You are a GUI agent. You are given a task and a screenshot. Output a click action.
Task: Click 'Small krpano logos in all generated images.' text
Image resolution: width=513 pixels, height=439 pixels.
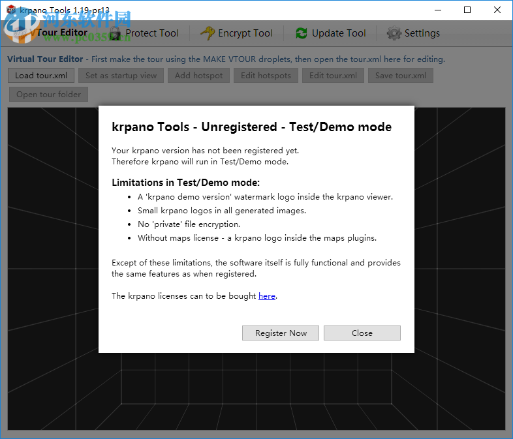click(222, 211)
